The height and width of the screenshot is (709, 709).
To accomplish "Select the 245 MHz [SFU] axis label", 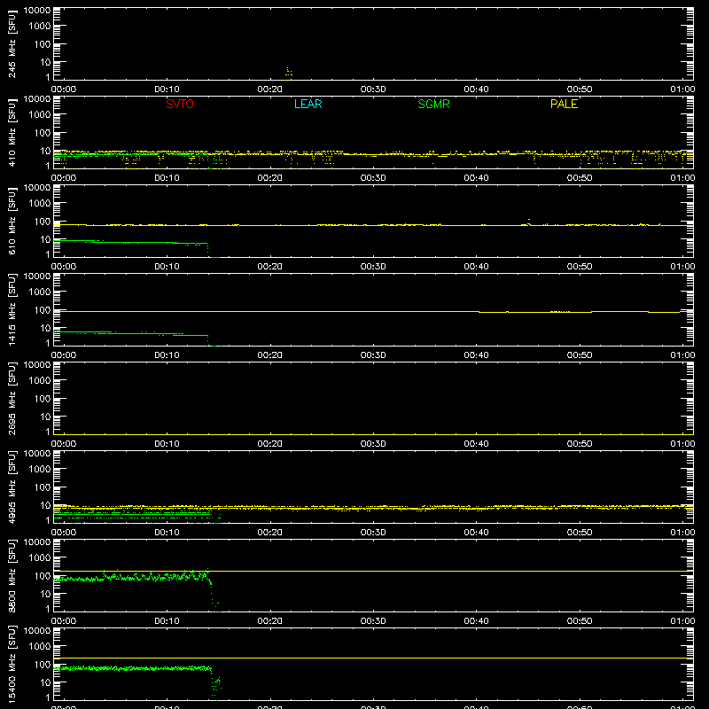I will pos(12,43).
